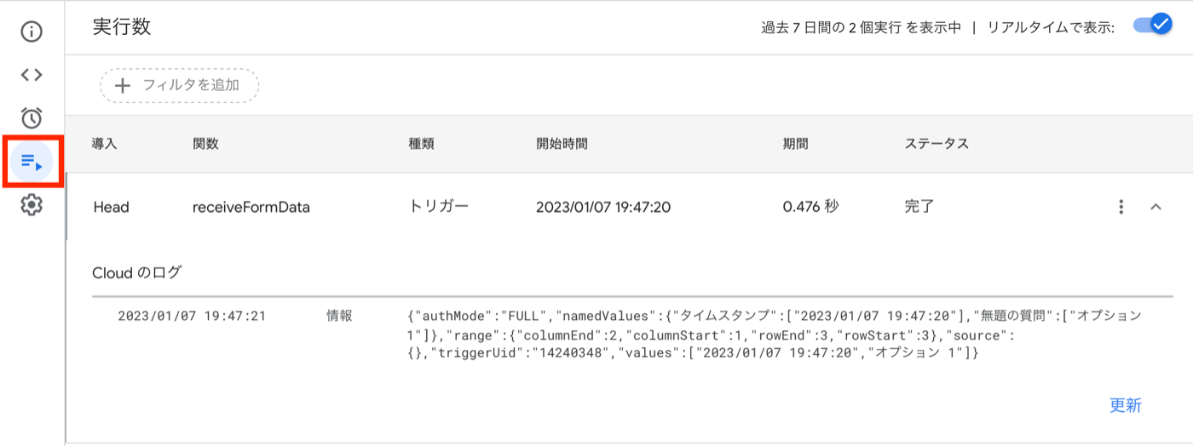Viewport: 1193px width, 446px height.
Task: Select the receiveFormData function name
Action: click(x=251, y=207)
